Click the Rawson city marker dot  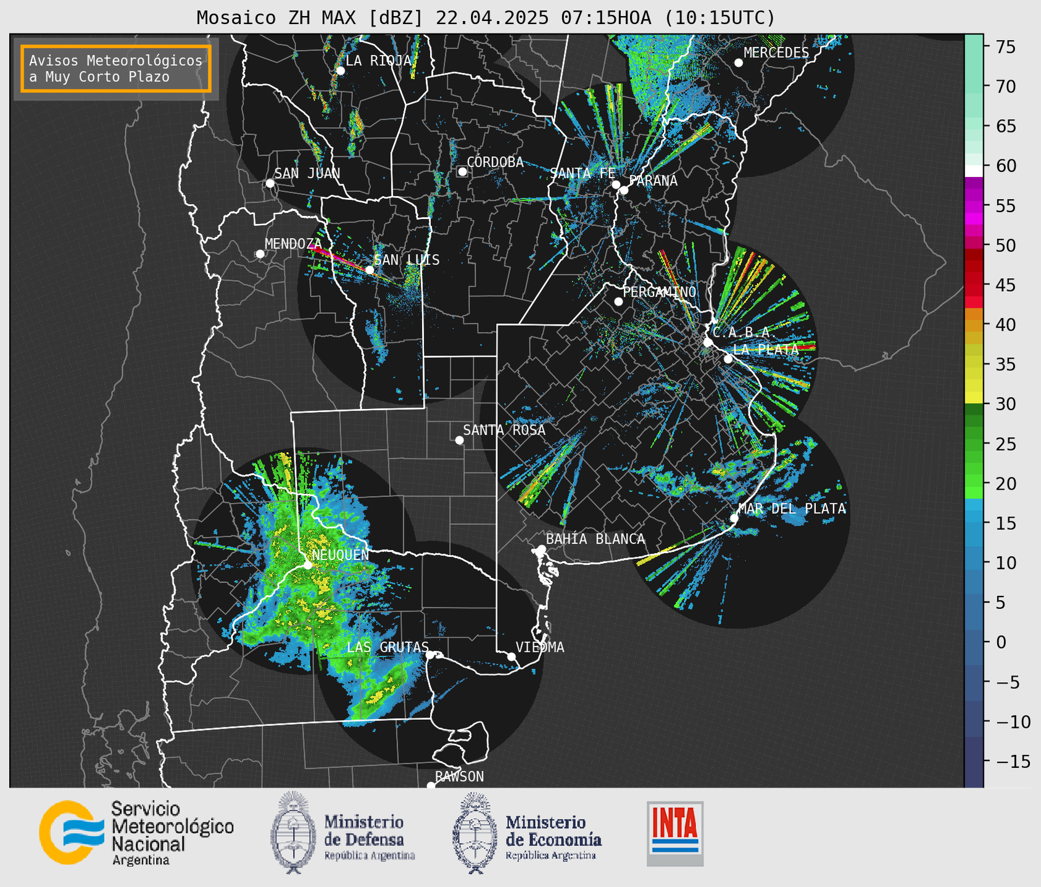point(431,786)
